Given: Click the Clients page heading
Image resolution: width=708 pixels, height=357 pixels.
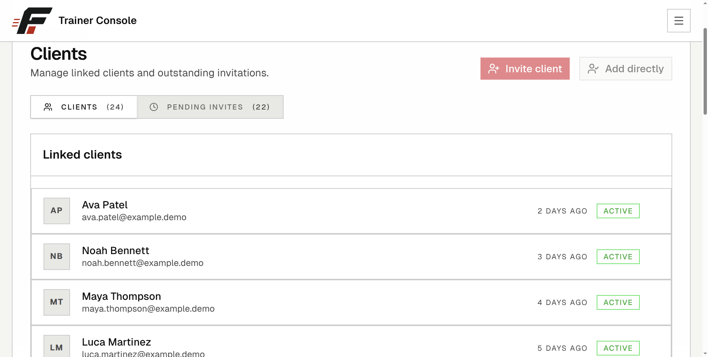Looking at the screenshot, I should (59, 54).
